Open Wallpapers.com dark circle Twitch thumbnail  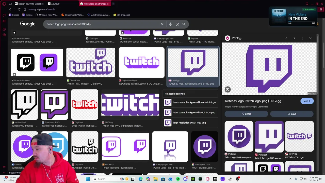coord(205,147)
